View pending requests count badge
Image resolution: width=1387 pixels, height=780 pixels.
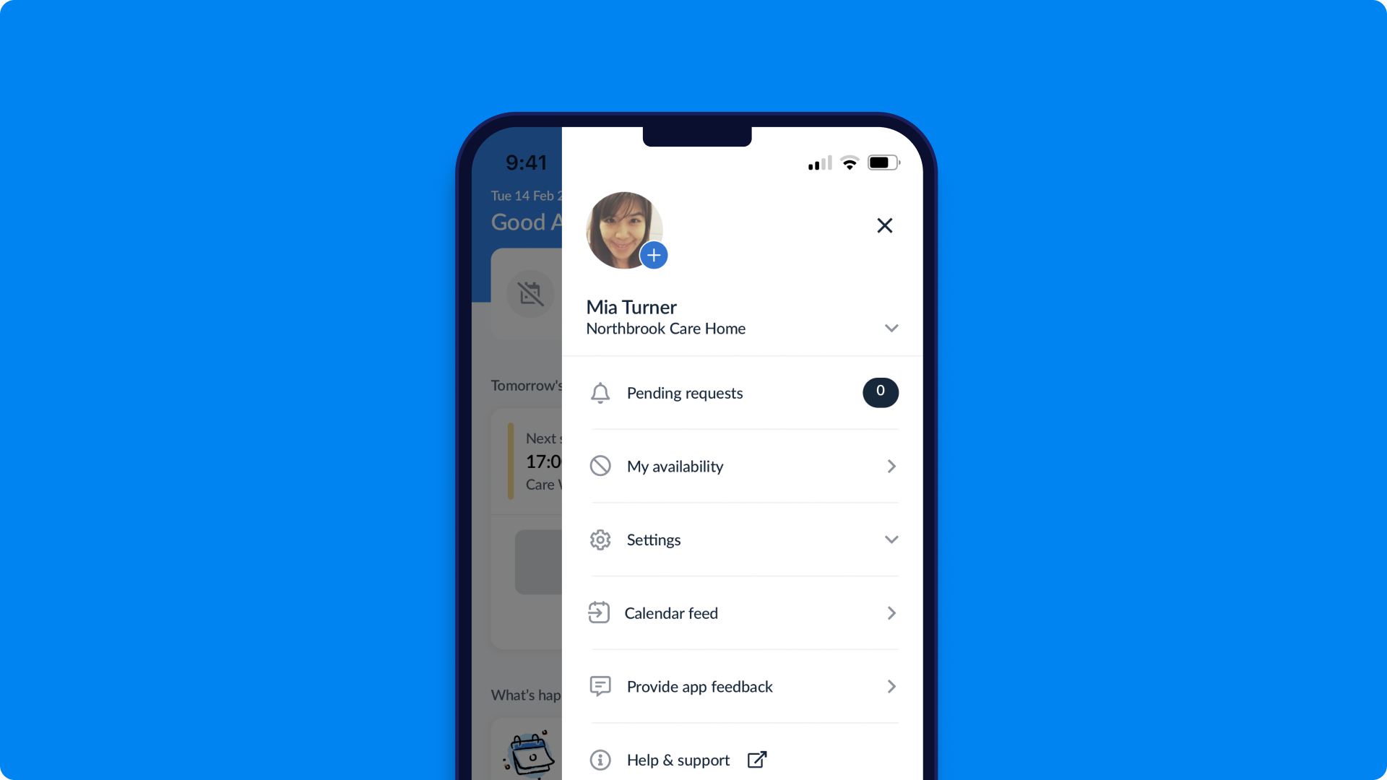(880, 391)
